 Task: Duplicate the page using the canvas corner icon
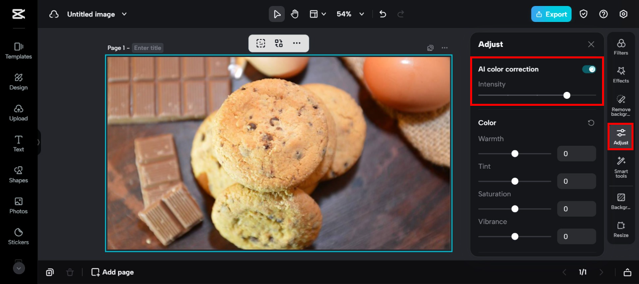(430, 48)
